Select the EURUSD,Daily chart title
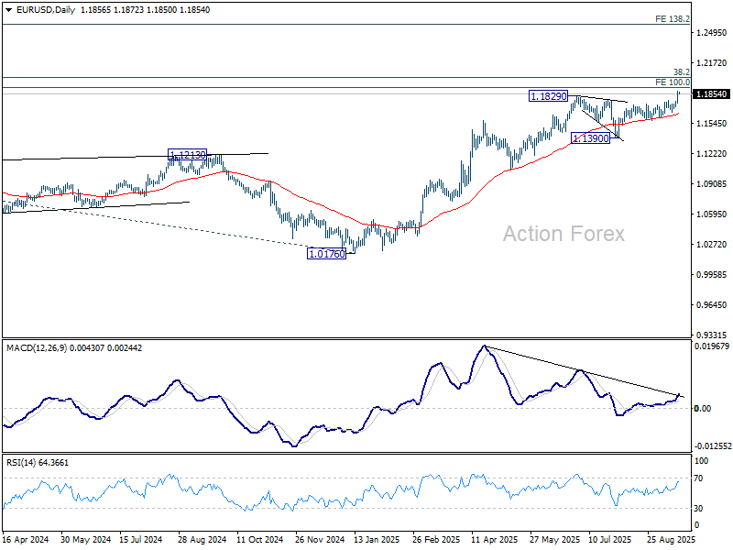The height and width of the screenshot is (550, 733). [x=45, y=10]
